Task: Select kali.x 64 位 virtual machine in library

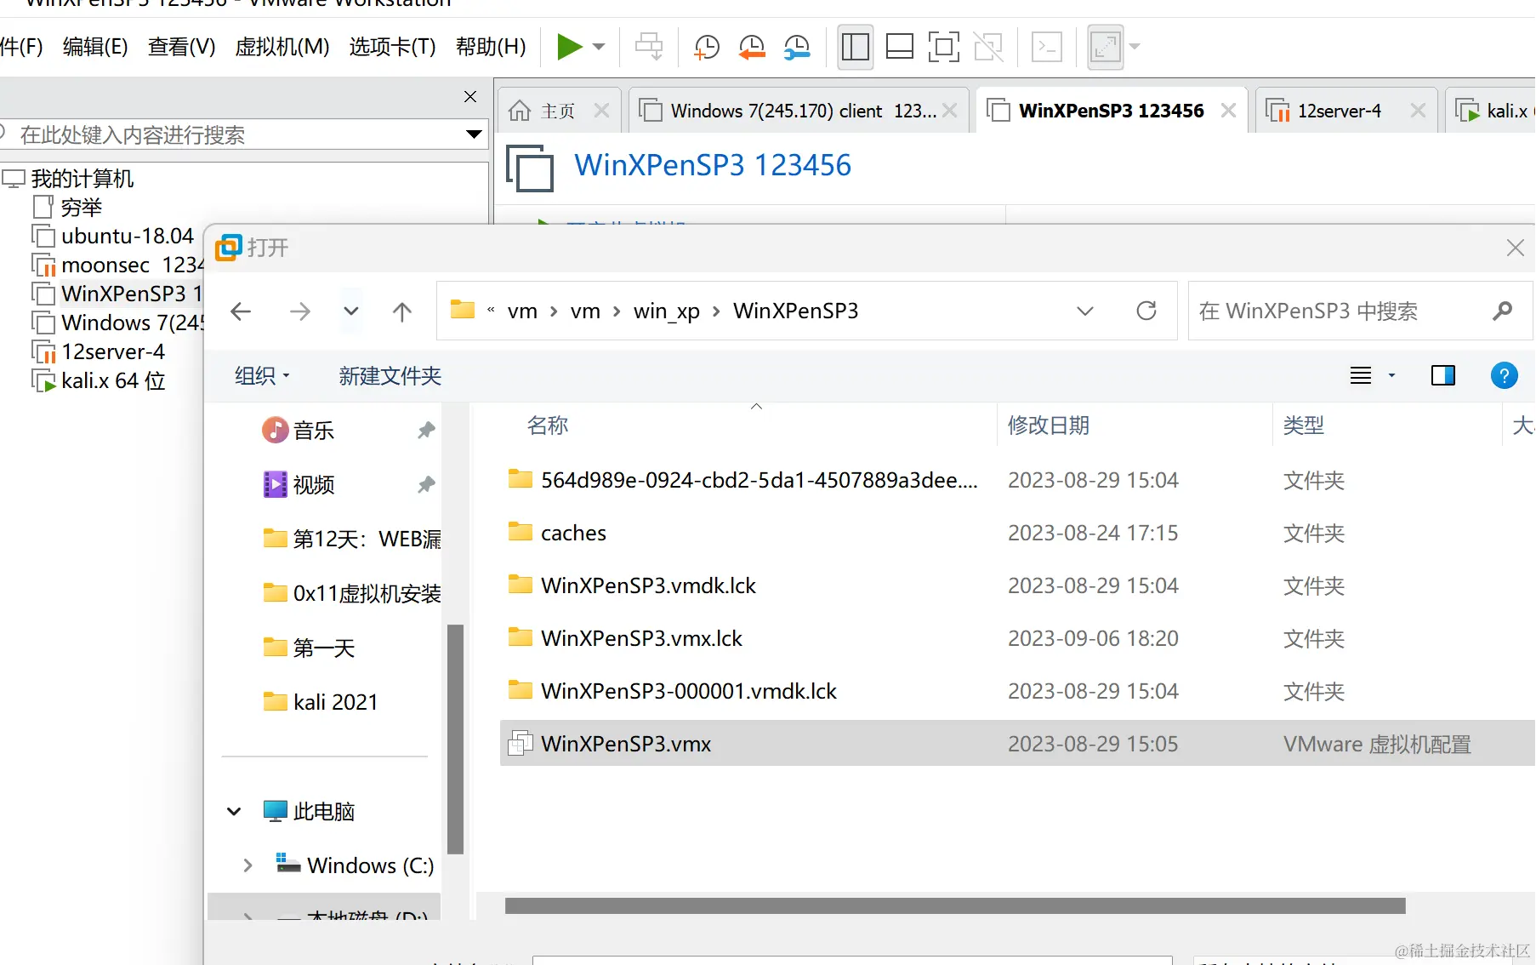Action: point(113,381)
